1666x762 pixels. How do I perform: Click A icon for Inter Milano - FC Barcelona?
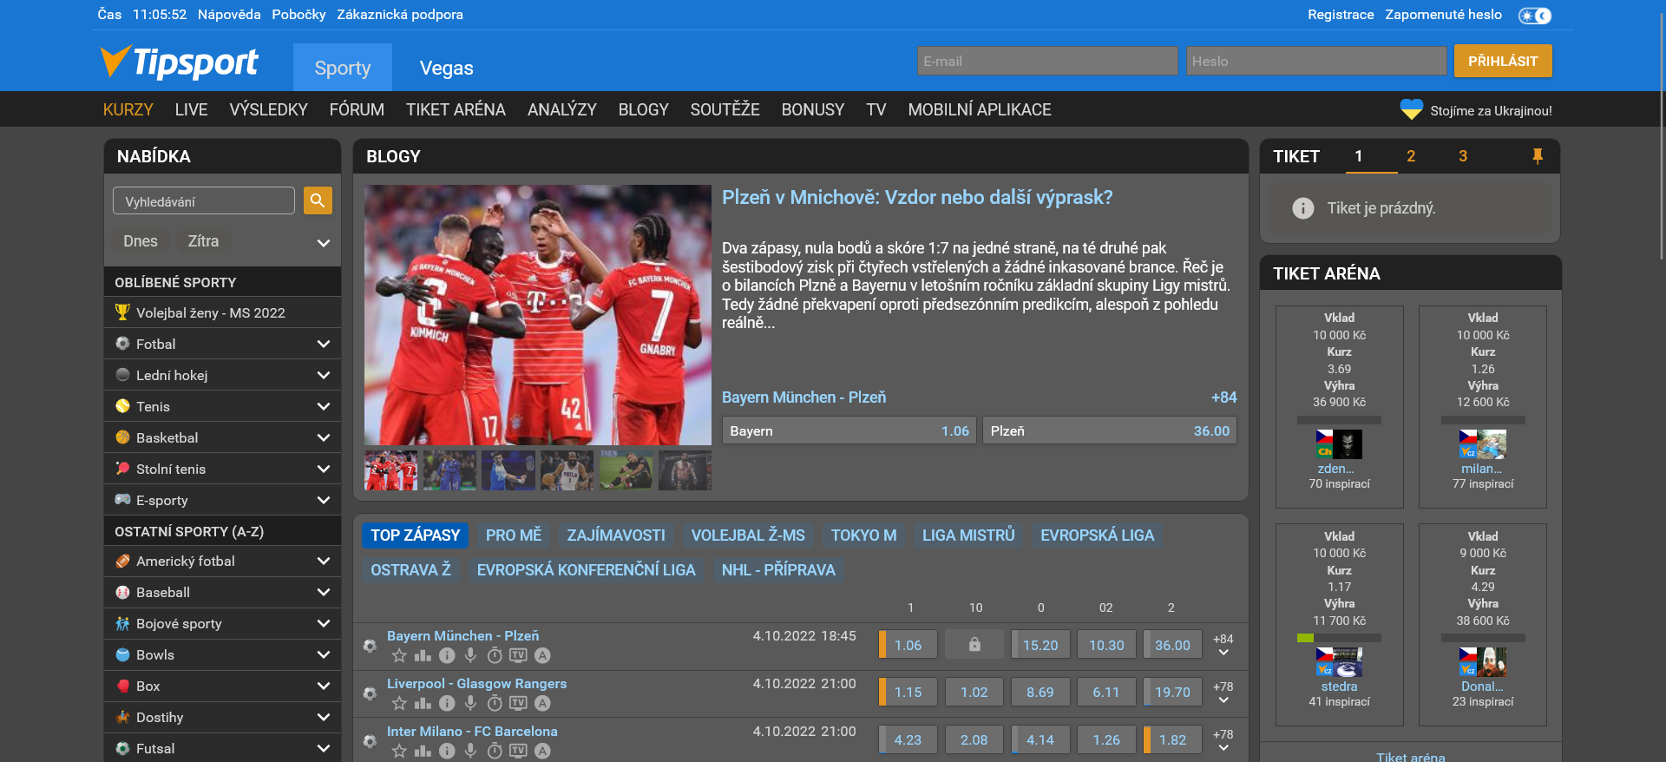[542, 751]
